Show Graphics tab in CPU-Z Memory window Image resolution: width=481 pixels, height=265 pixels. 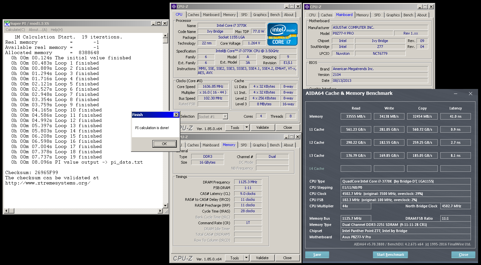pyautogui.click(x=260, y=145)
